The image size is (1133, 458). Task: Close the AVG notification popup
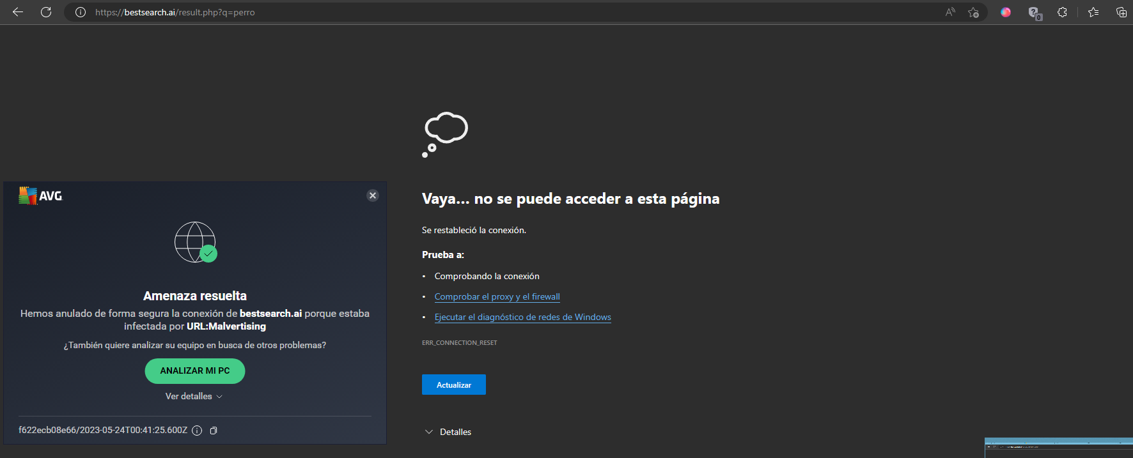pos(373,195)
